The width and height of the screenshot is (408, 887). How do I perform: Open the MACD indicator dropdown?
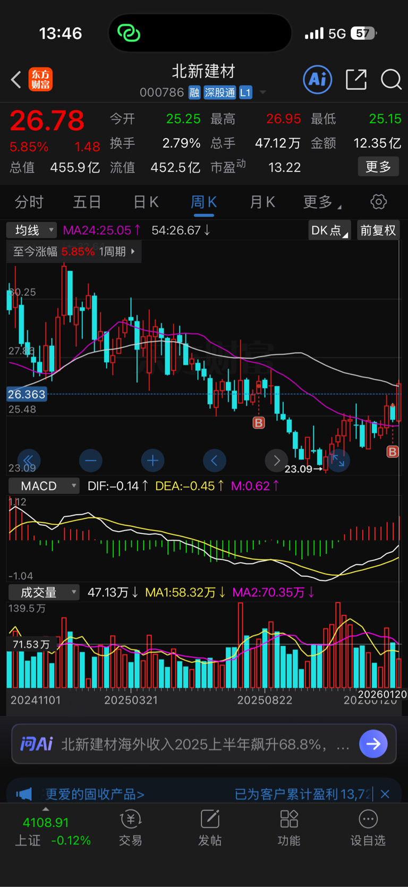click(x=44, y=486)
